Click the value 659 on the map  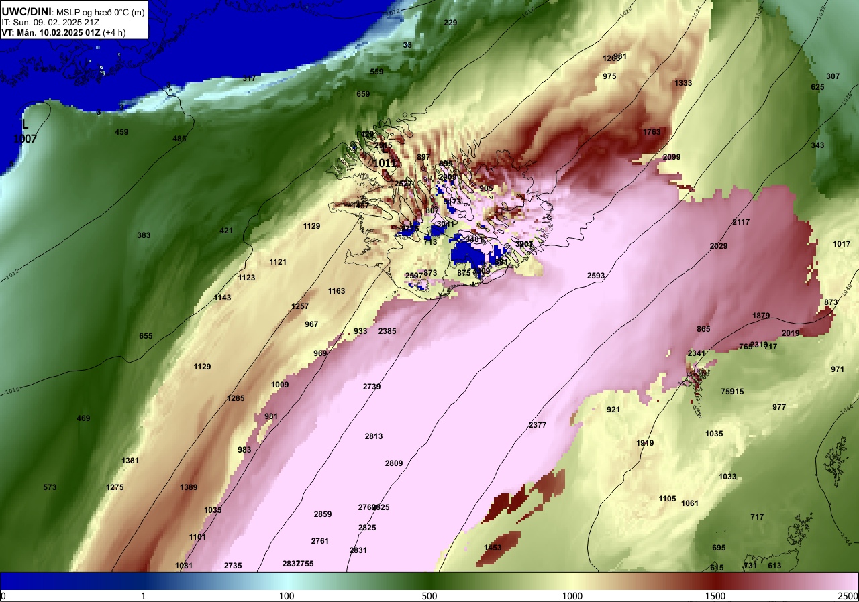tap(363, 94)
